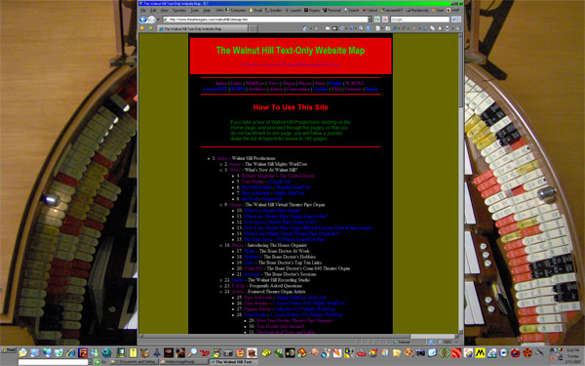The height and width of the screenshot is (366, 585).
Task: Click the Credits navigation link
Action: pos(321,89)
